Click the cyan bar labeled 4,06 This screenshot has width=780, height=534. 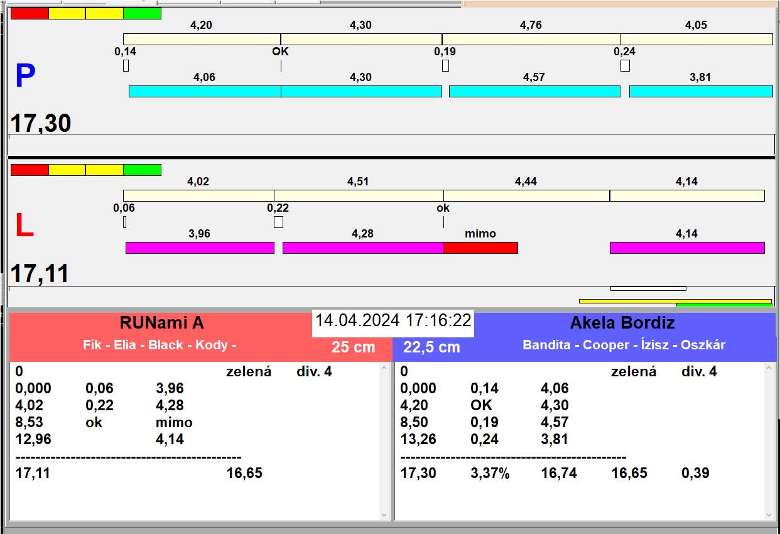pos(205,91)
